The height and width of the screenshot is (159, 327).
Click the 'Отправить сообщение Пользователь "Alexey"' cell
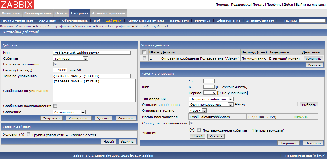click(x=200, y=59)
